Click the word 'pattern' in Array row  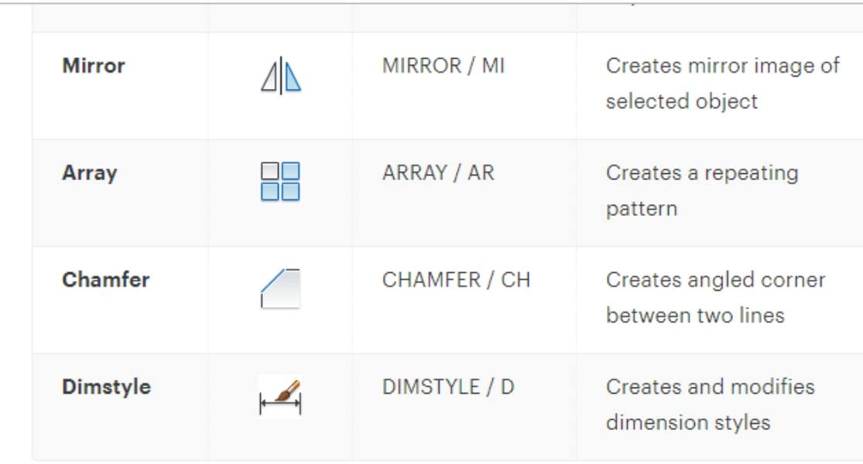click(x=642, y=210)
